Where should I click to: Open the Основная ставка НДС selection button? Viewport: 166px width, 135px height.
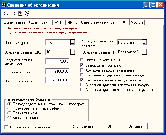pyautogui.click(x=73, y=52)
